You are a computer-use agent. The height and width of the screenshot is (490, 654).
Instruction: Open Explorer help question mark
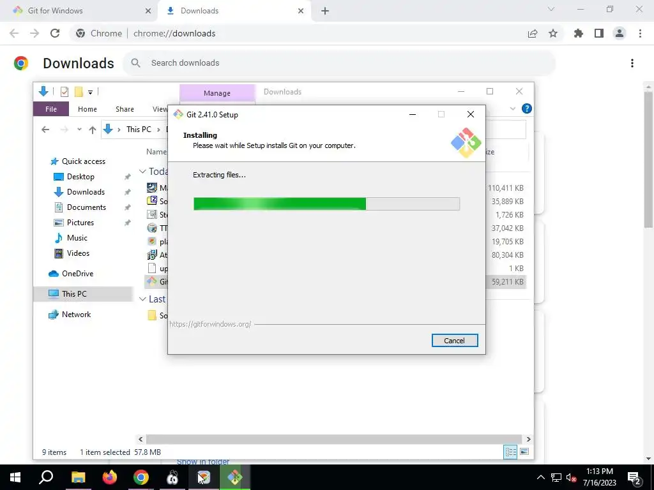tap(526, 108)
